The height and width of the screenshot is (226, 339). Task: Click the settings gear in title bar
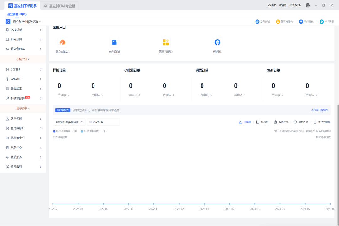pos(308,5)
